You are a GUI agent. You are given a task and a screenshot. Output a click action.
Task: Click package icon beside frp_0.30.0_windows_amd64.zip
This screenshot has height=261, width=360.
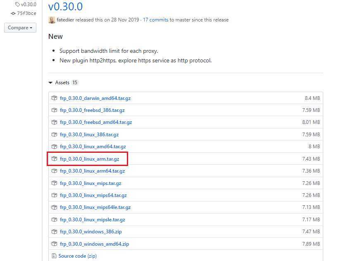(54, 244)
